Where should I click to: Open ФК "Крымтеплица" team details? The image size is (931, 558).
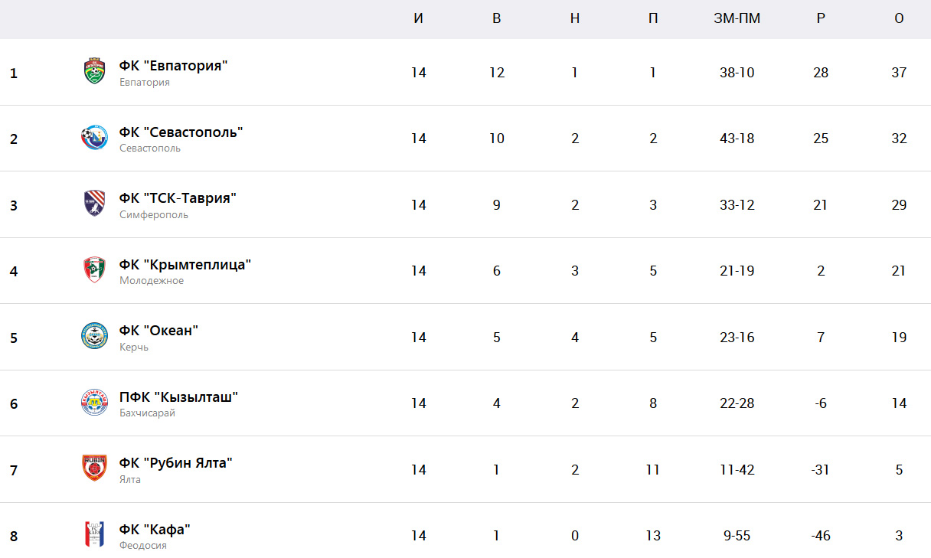185,264
